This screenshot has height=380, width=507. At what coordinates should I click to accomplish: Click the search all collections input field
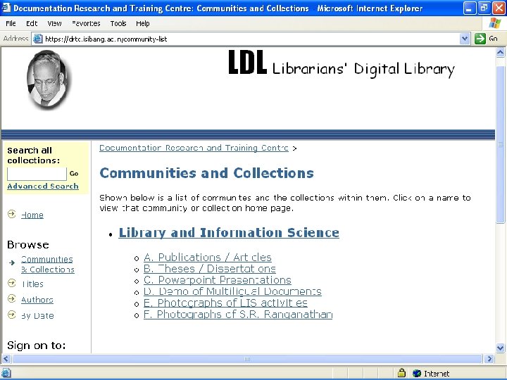pos(37,174)
